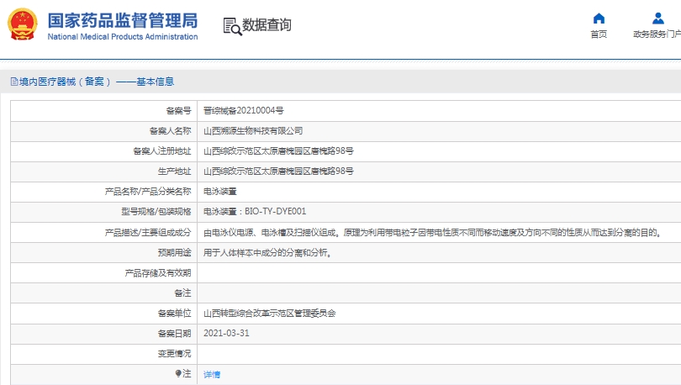Click the 备案人名称 label cell
The image size is (681, 385).
point(103,130)
